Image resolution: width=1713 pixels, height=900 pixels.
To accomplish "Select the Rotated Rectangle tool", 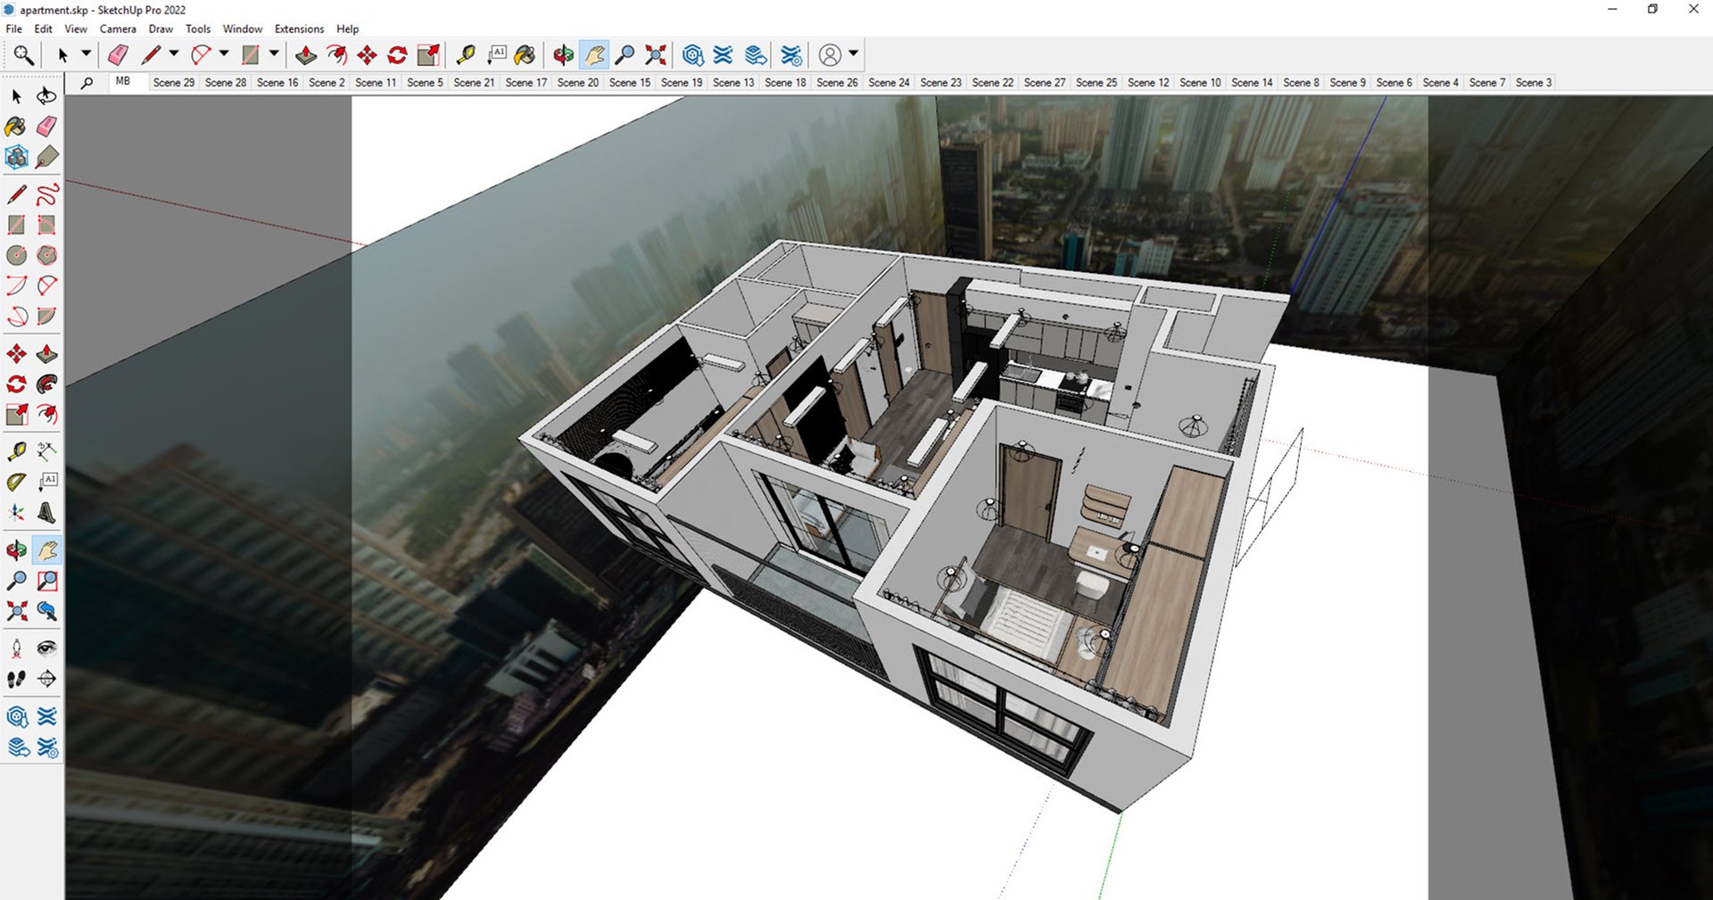I will pyautogui.click(x=47, y=225).
